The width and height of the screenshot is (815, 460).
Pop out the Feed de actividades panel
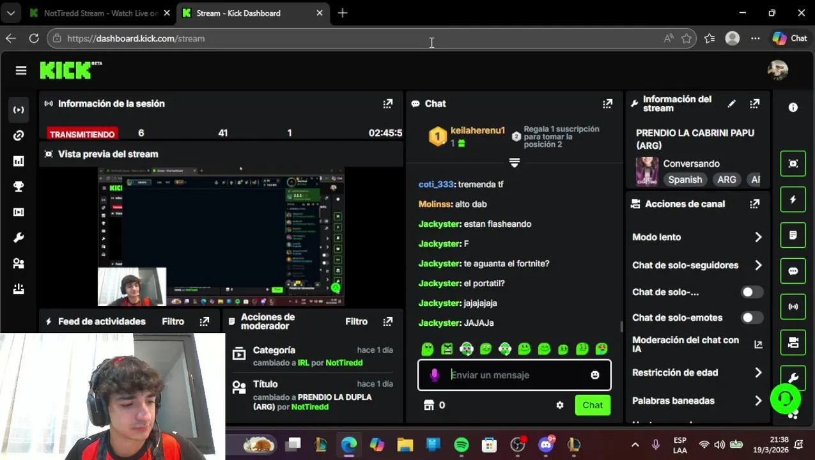205,321
